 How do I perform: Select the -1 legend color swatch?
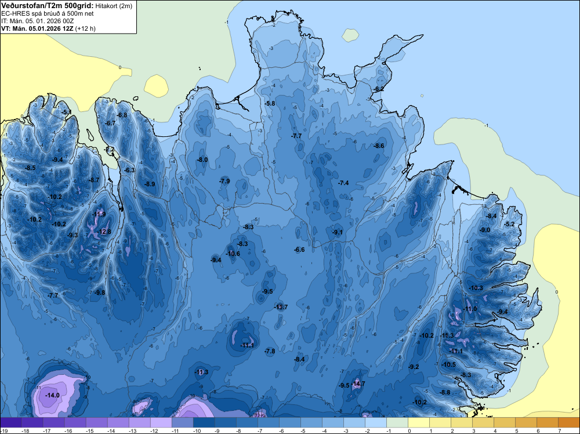(x=397, y=422)
